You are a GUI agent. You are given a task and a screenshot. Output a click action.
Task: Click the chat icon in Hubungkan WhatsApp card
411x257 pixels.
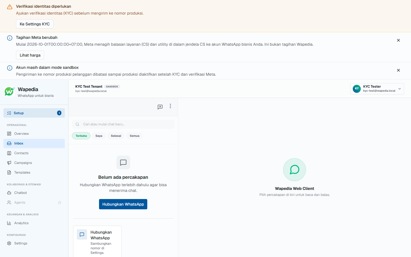tap(82, 234)
